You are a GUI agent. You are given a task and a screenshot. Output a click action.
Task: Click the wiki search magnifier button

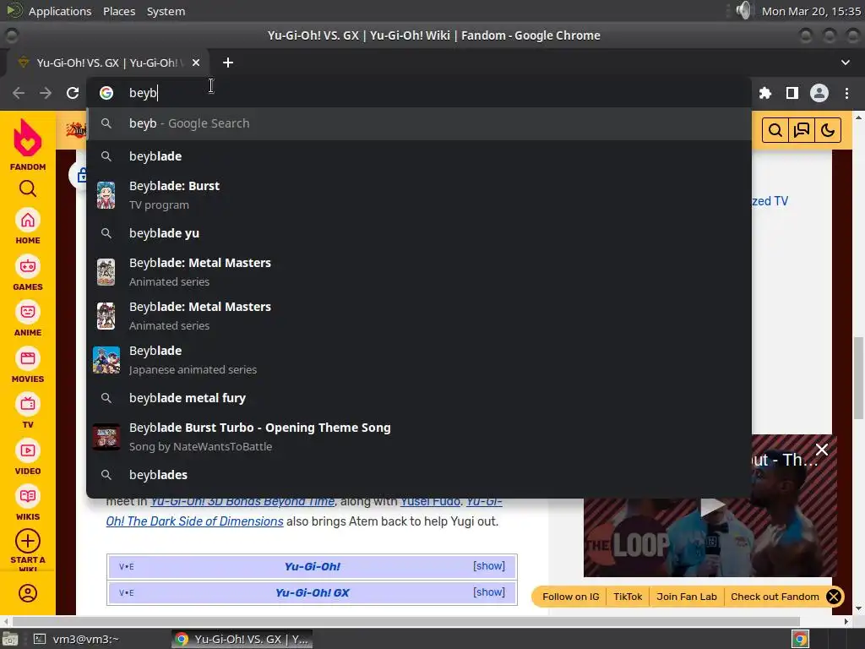775,130
